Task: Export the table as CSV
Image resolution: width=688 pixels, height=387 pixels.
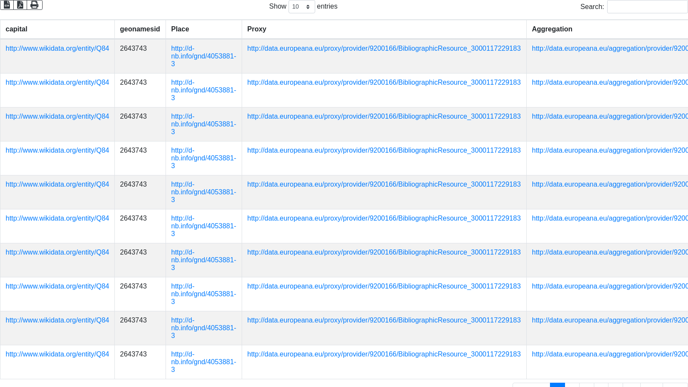Action: click(x=7, y=5)
